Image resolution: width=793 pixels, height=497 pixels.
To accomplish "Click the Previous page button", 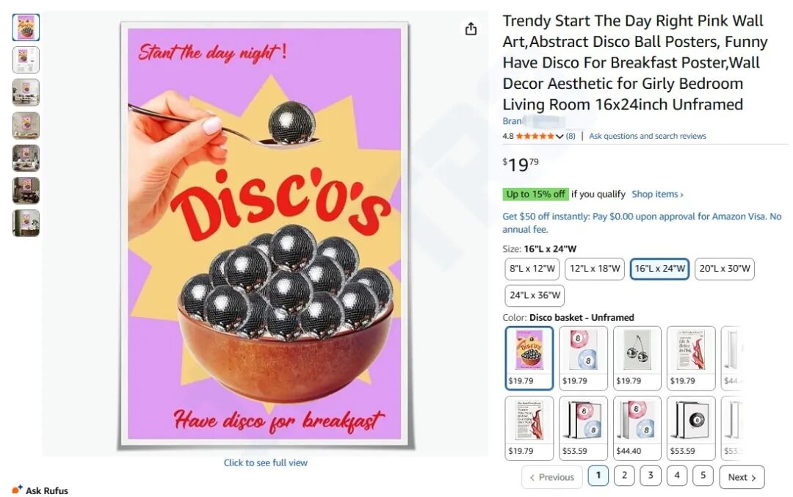I will tap(551, 477).
